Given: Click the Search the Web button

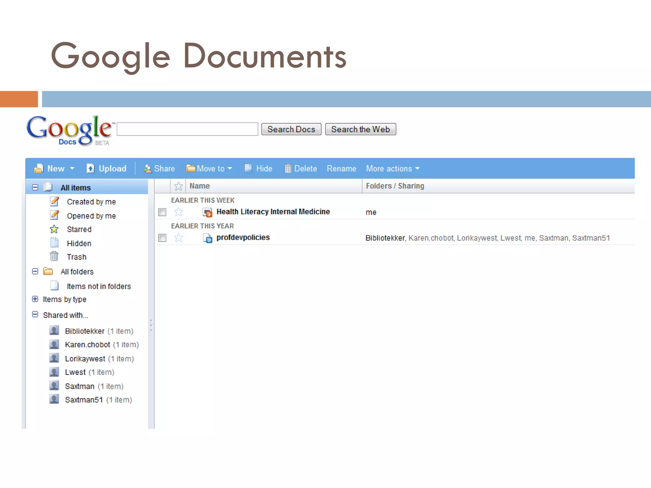Looking at the screenshot, I should click(360, 129).
